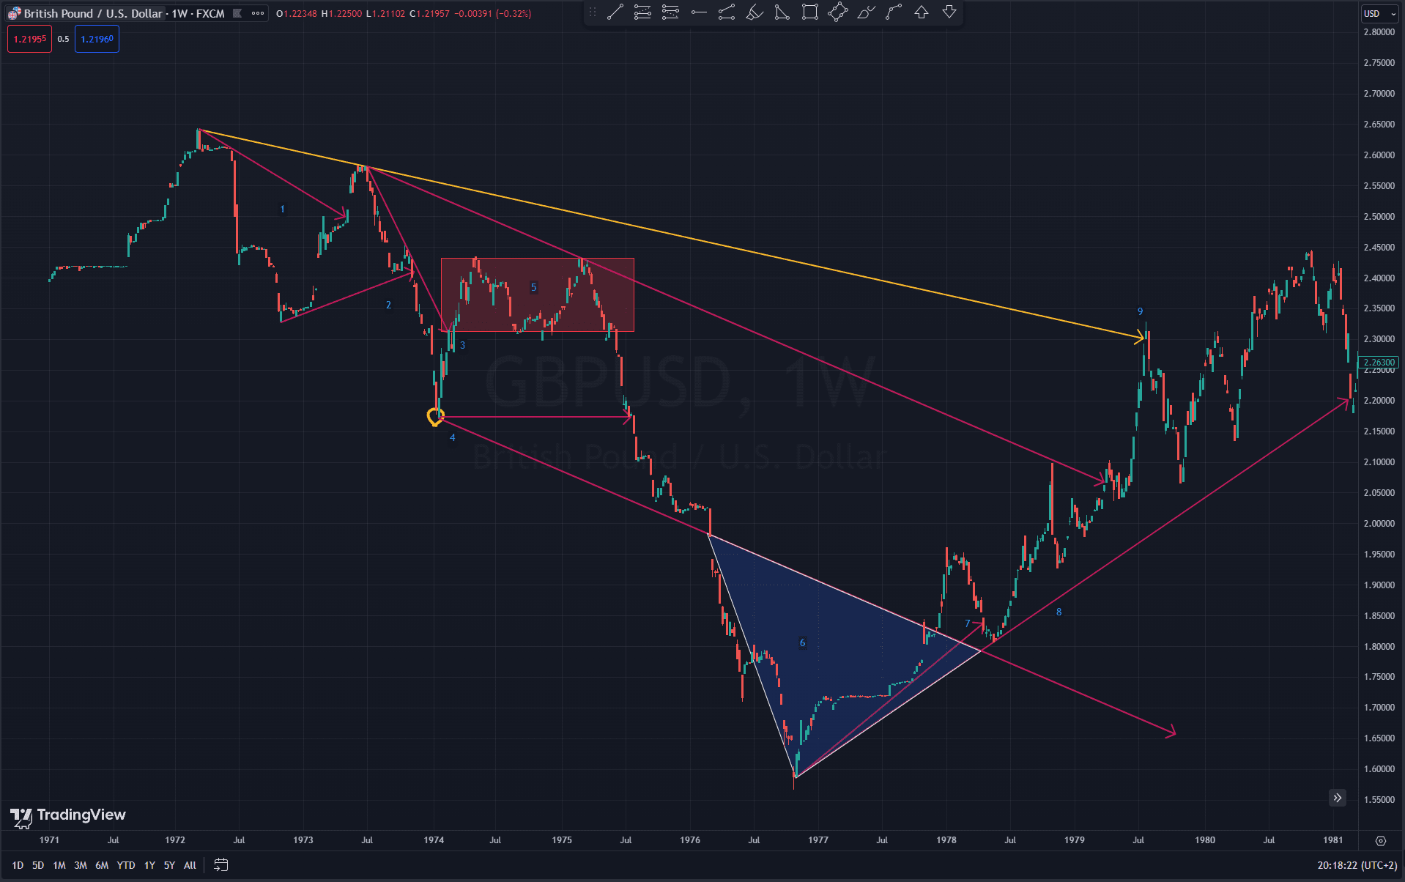This screenshot has height=882, width=1405.
Task: Click the 1976 label on the time axis
Action: (689, 840)
